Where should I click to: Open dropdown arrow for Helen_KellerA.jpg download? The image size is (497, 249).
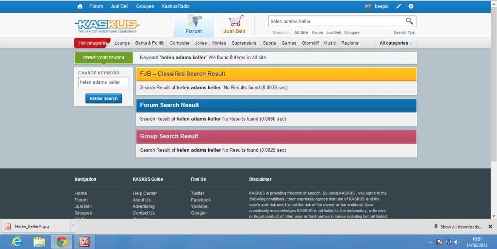point(73,227)
